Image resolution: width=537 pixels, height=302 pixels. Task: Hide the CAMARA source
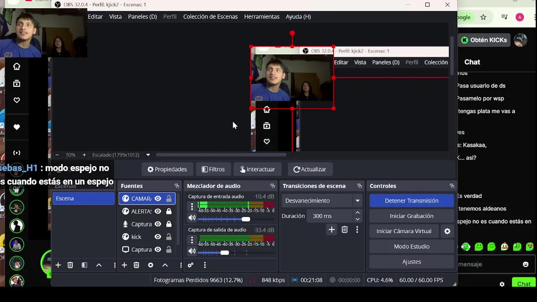click(x=158, y=199)
